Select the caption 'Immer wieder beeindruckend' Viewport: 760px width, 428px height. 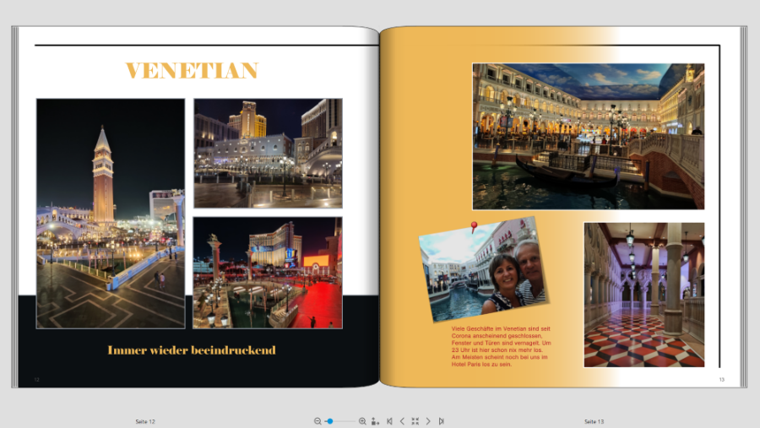point(192,350)
